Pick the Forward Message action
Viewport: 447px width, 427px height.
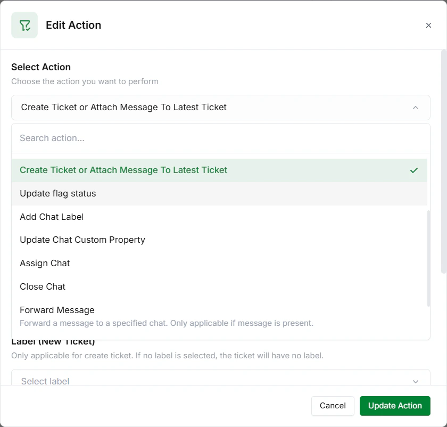coord(57,310)
